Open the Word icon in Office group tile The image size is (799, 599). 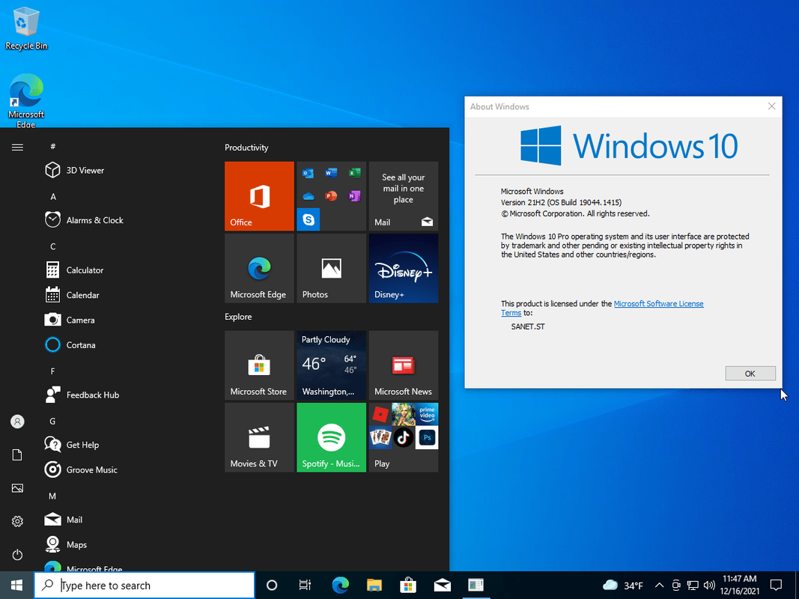click(331, 173)
